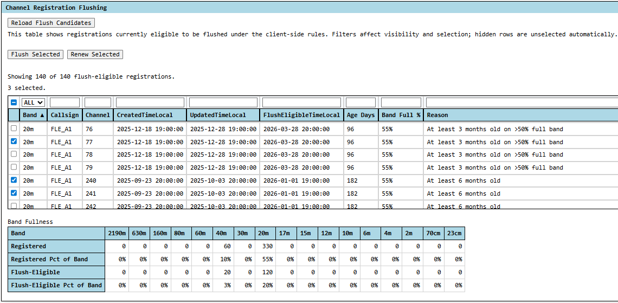Sort by the Band column header
The image size is (618, 303).
pyautogui.click(x=33, y=115)
